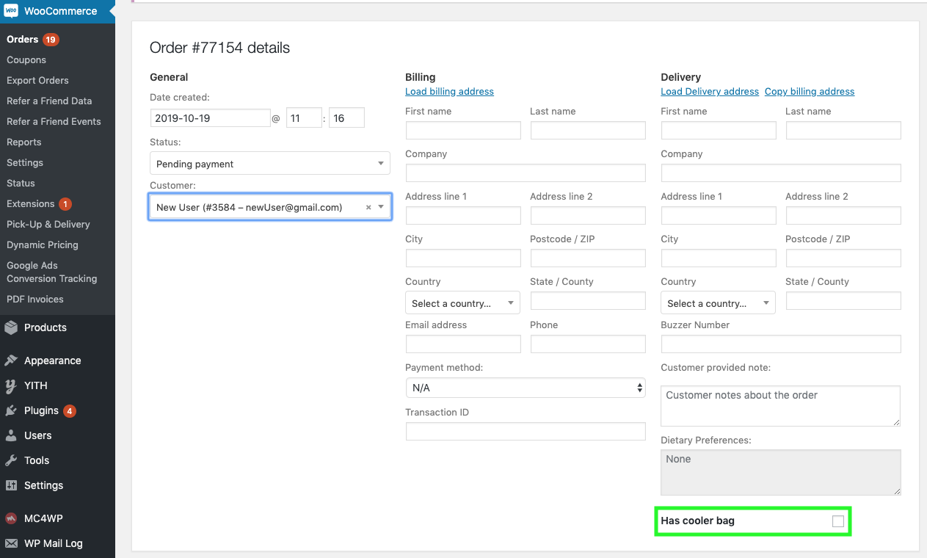927x558 pixels.
Task: Clear the selected customer with the x
Action: pyautogui.click(x=368, y=208)
